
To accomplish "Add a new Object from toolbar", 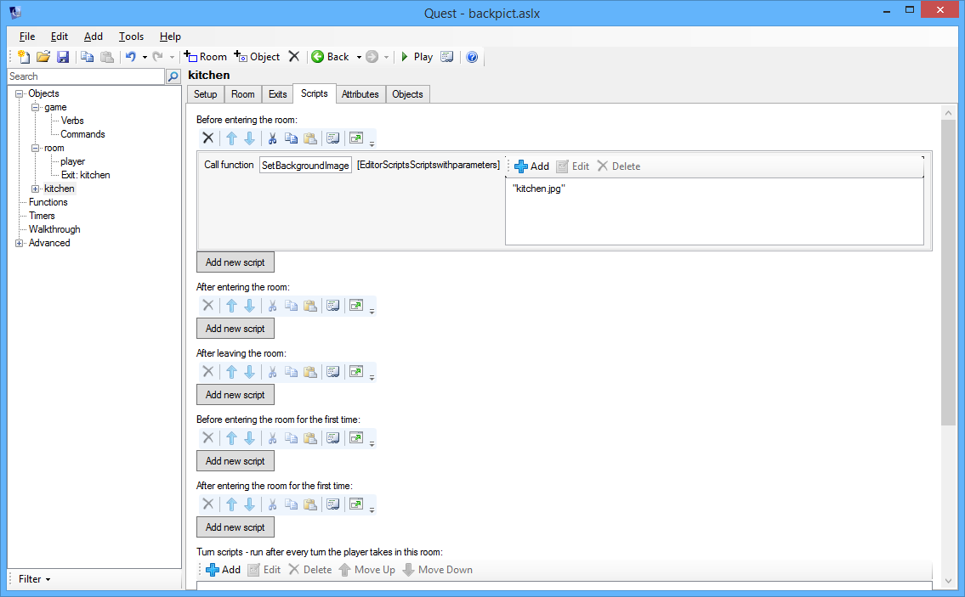I will [x=257, y=57].
